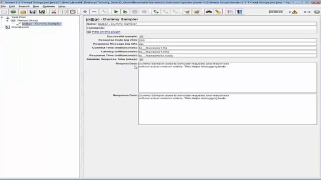Select Test Plan label in the tree
Image resolution: width=321 pixels, height=180 pixels.
[19, 17]
